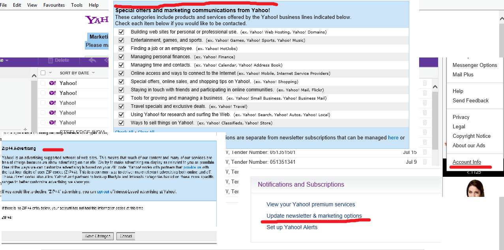The image size is (504, 250).
Task: Select Legal in settings menu
Action: [459, 126]
